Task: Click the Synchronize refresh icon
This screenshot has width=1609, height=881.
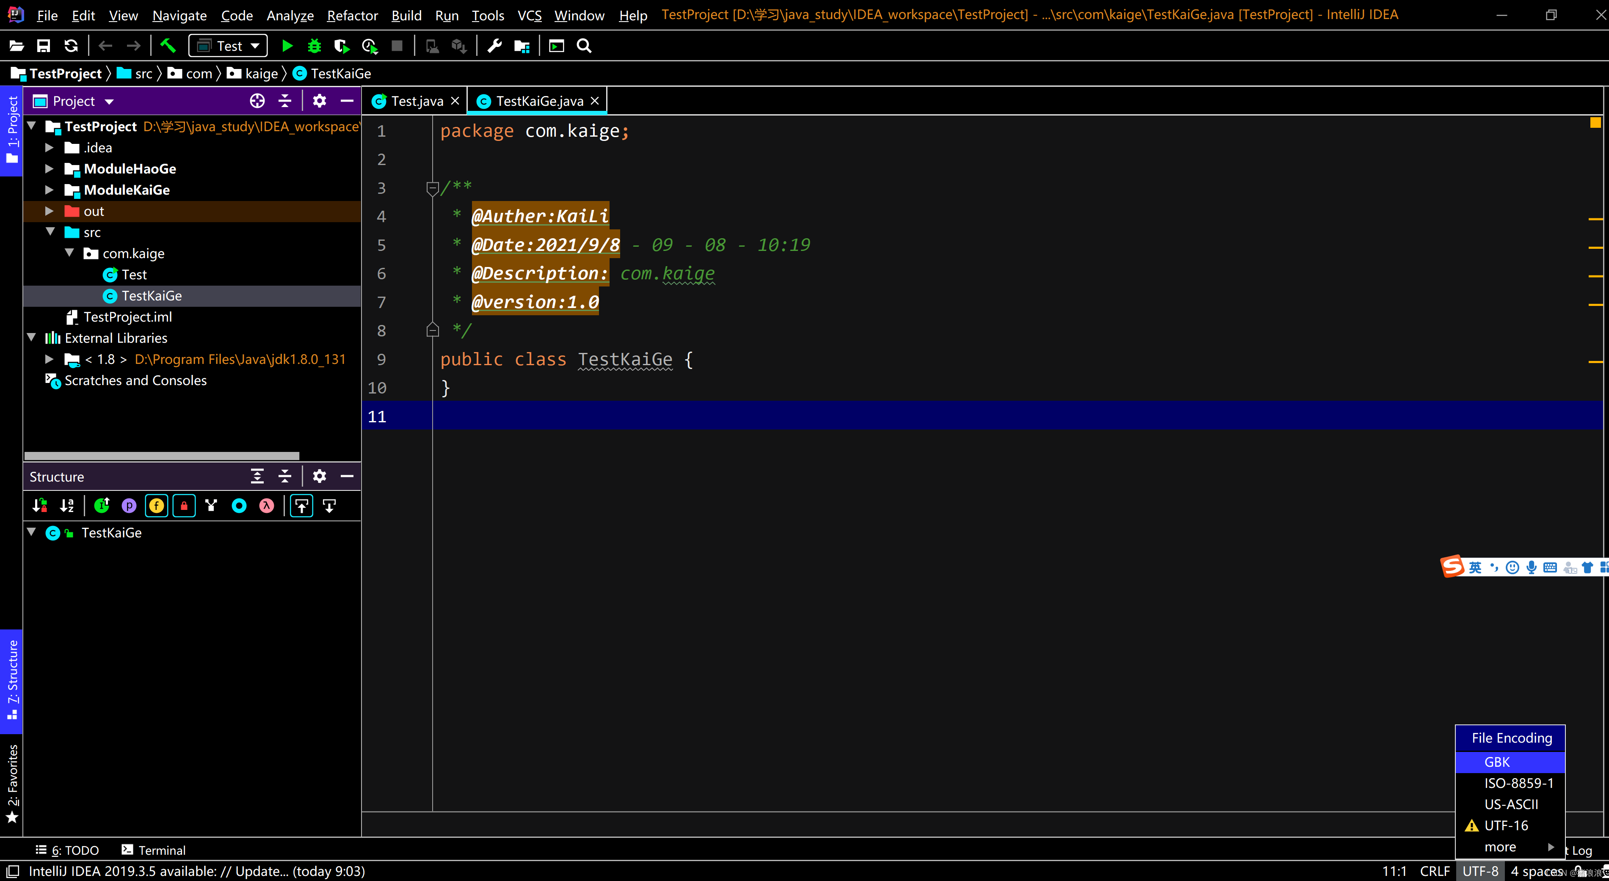Action: (71, 46)
